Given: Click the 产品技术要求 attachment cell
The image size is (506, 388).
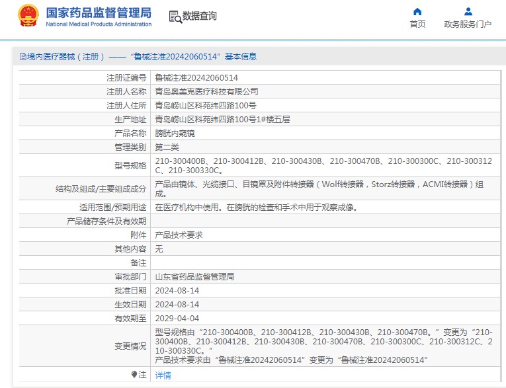Looking at the screenshot, I should coord(179,235).
